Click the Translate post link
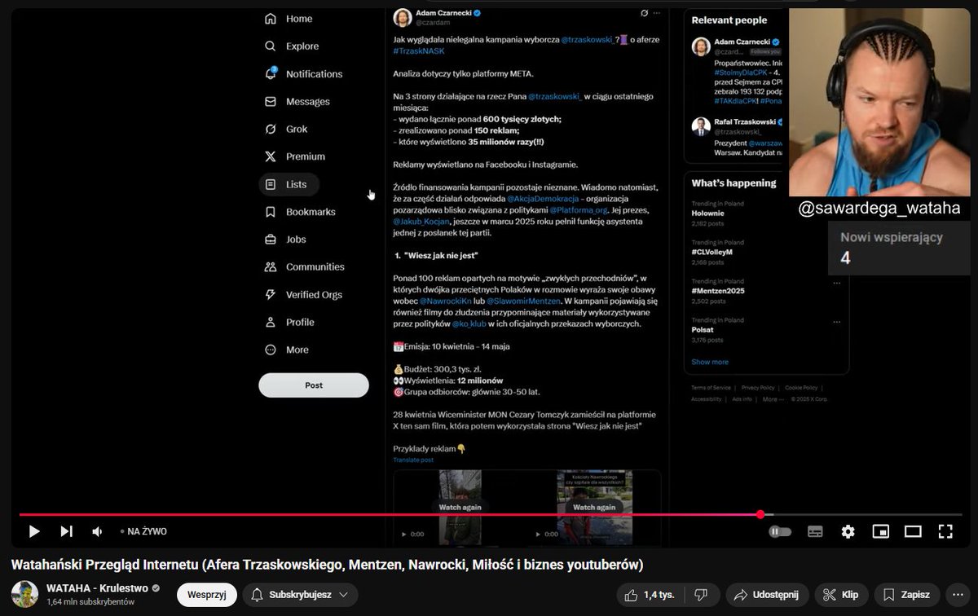 [414, 460]
